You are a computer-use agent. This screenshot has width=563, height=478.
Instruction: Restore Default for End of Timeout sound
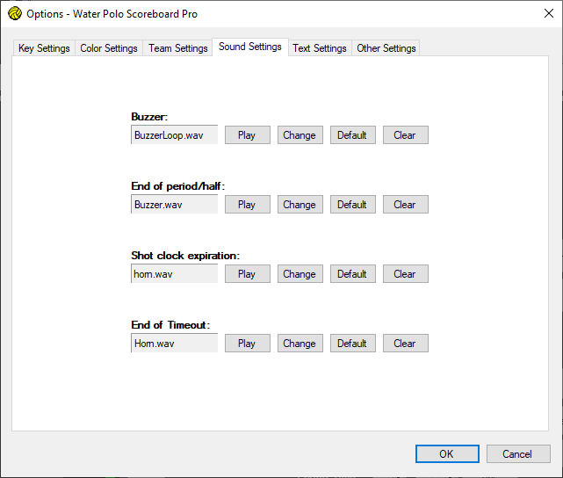coord(352,344)
